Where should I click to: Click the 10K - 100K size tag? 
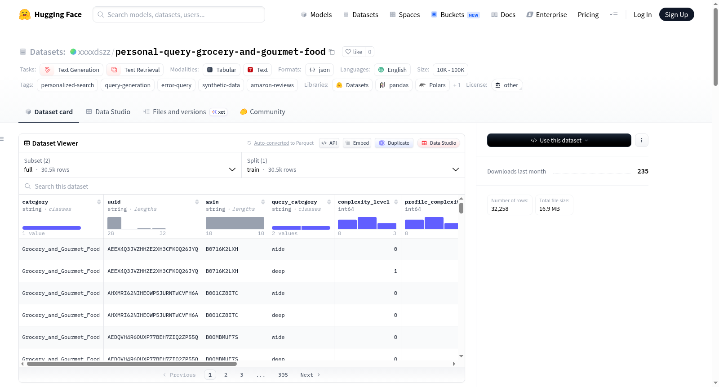click(x=450, y=70)
